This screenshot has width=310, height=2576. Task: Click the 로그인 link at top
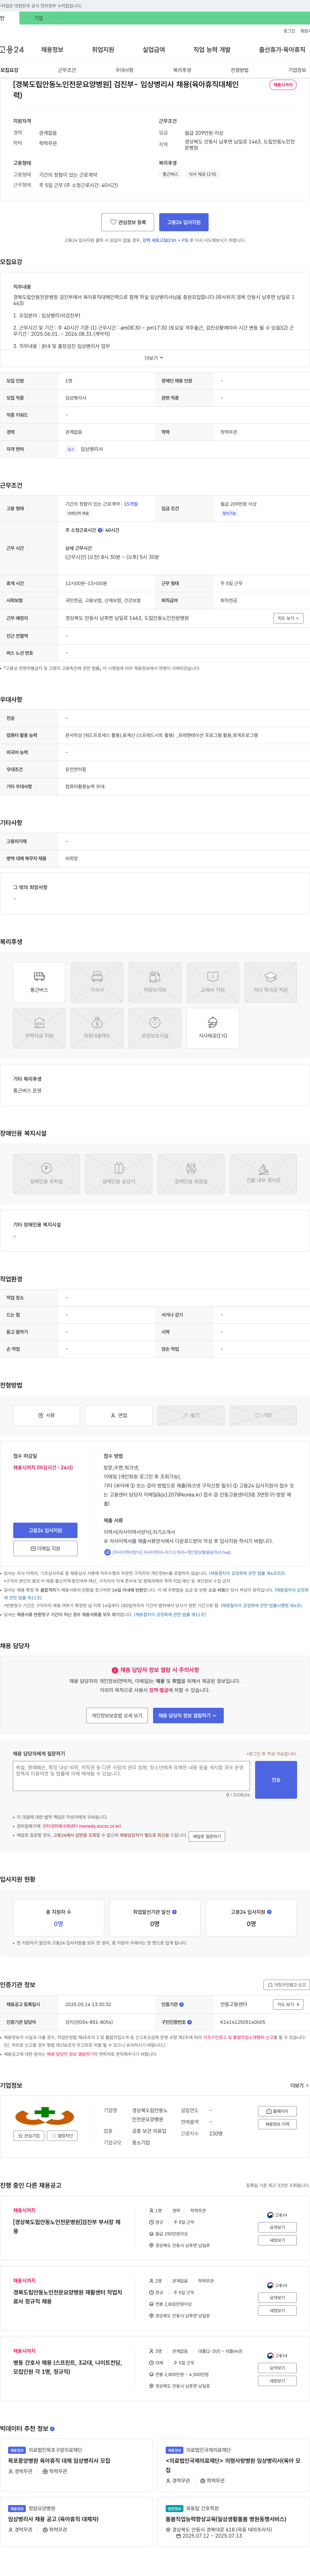tap(289, 31)
